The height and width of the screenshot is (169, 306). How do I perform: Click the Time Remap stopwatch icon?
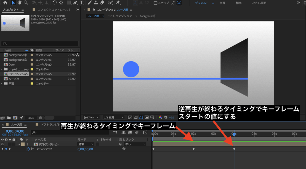pyautogui.click(x=28, y=149)
